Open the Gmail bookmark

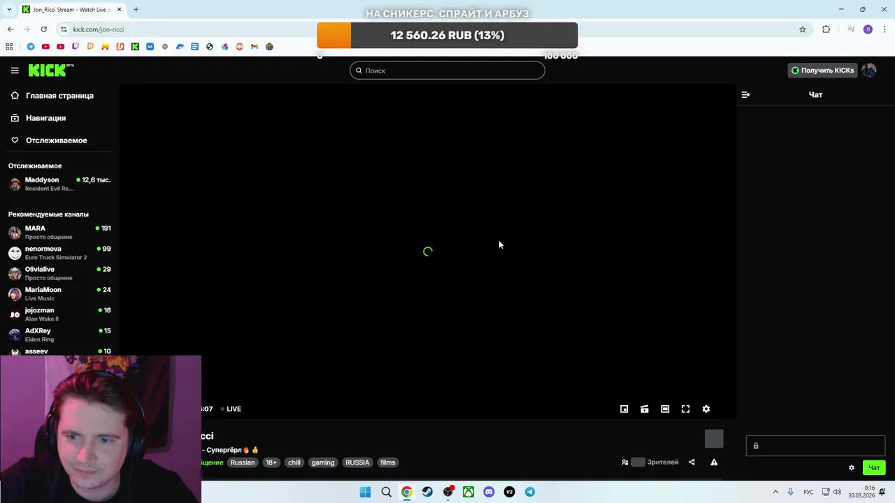[255, 47]
